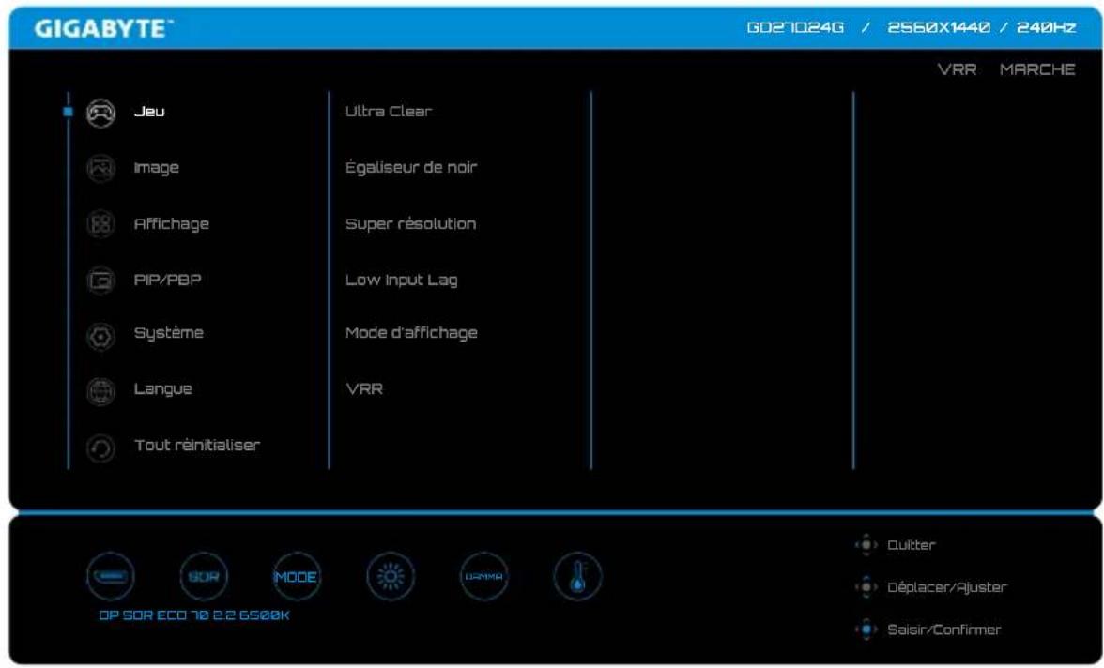Click the GIGABYTE logo
1104x668 pixels.
[x=103, y=29]
